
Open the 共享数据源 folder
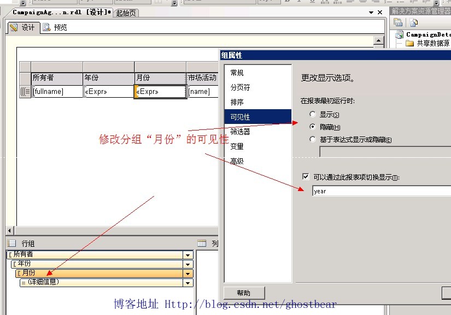tap(433, 43)
